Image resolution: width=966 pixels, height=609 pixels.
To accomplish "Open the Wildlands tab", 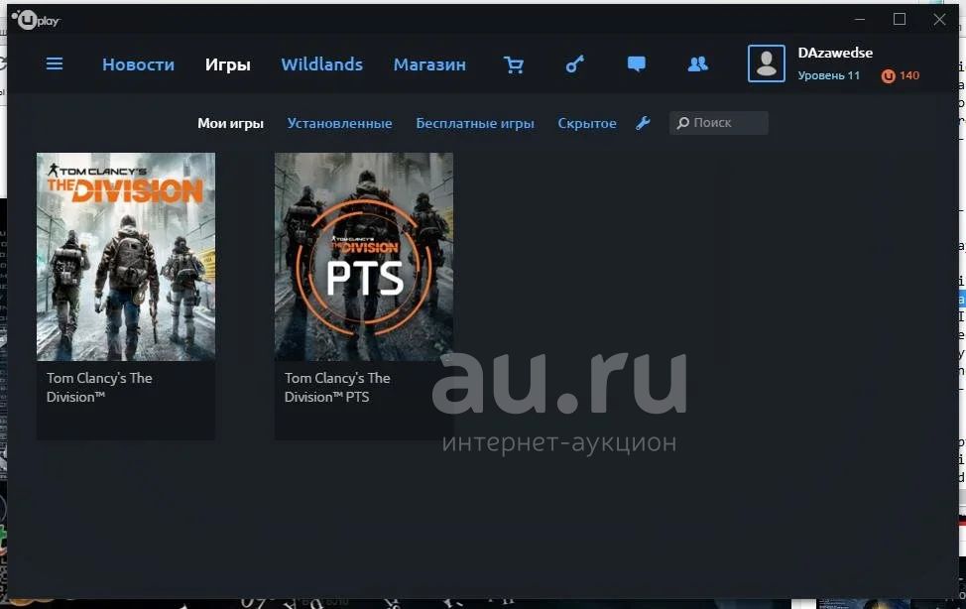I will point(322,64).
